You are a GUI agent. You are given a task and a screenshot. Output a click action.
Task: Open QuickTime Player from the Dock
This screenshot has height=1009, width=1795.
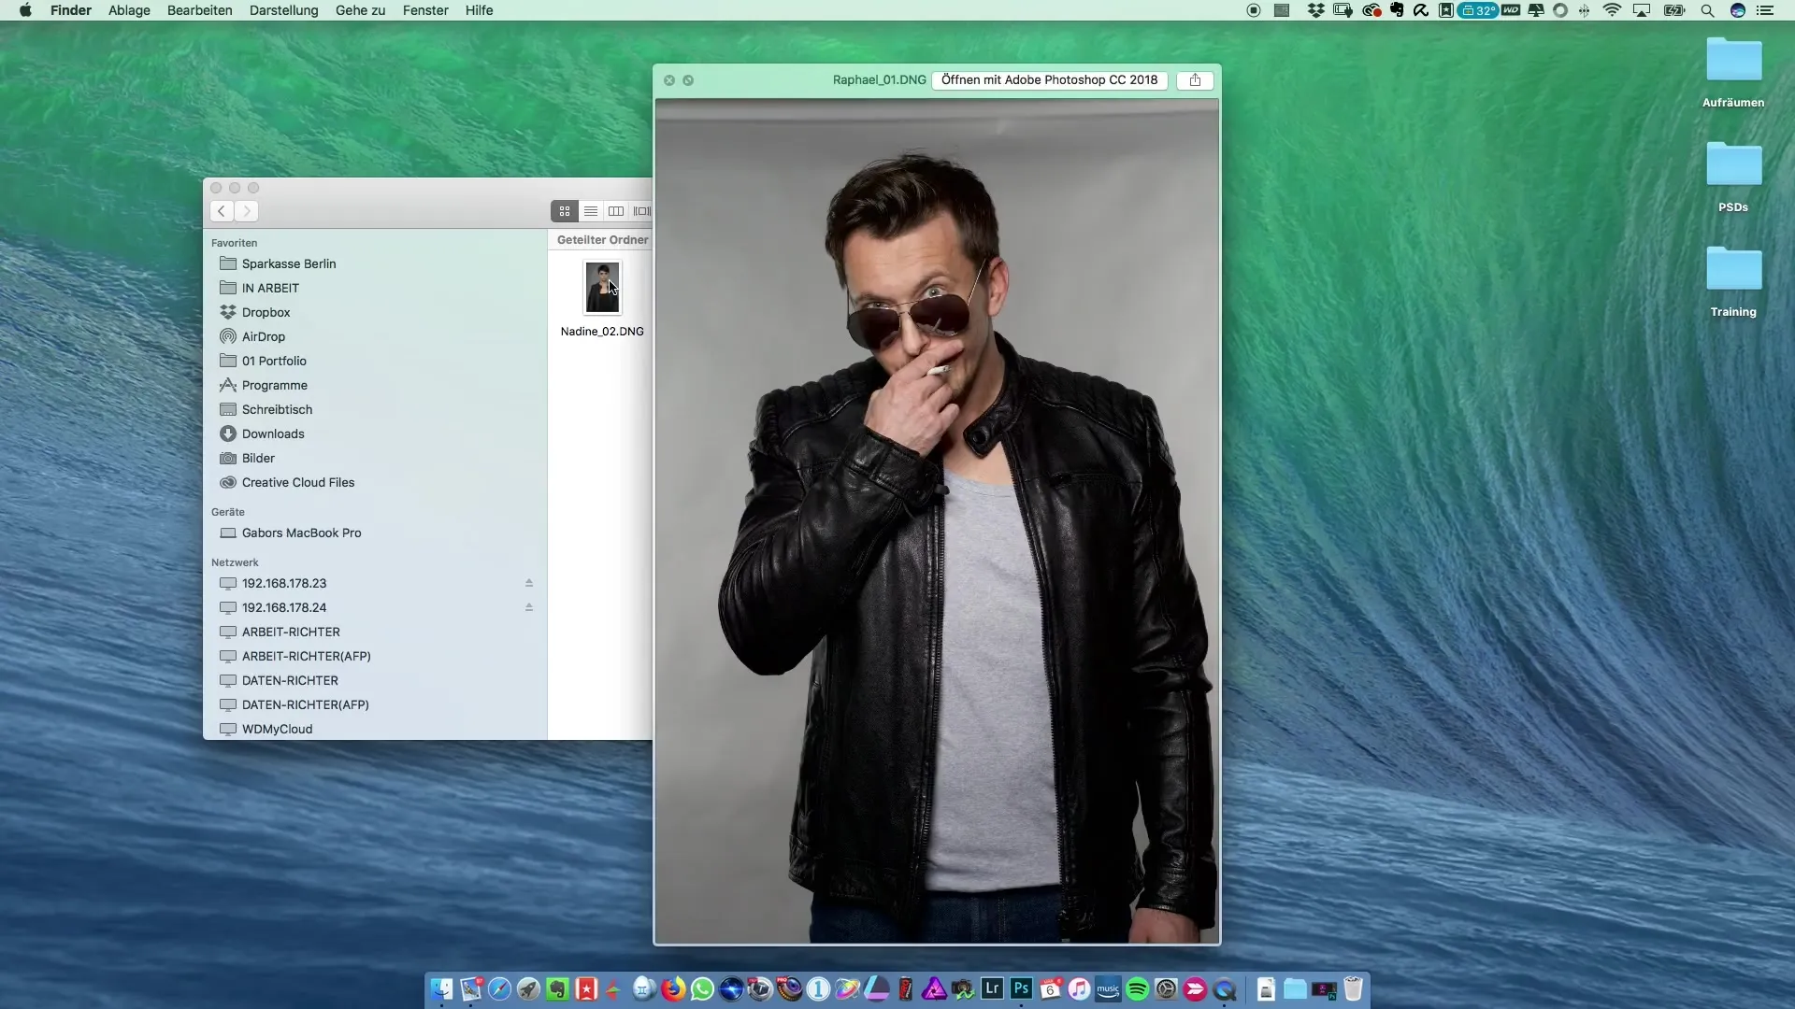point(1224,988)
